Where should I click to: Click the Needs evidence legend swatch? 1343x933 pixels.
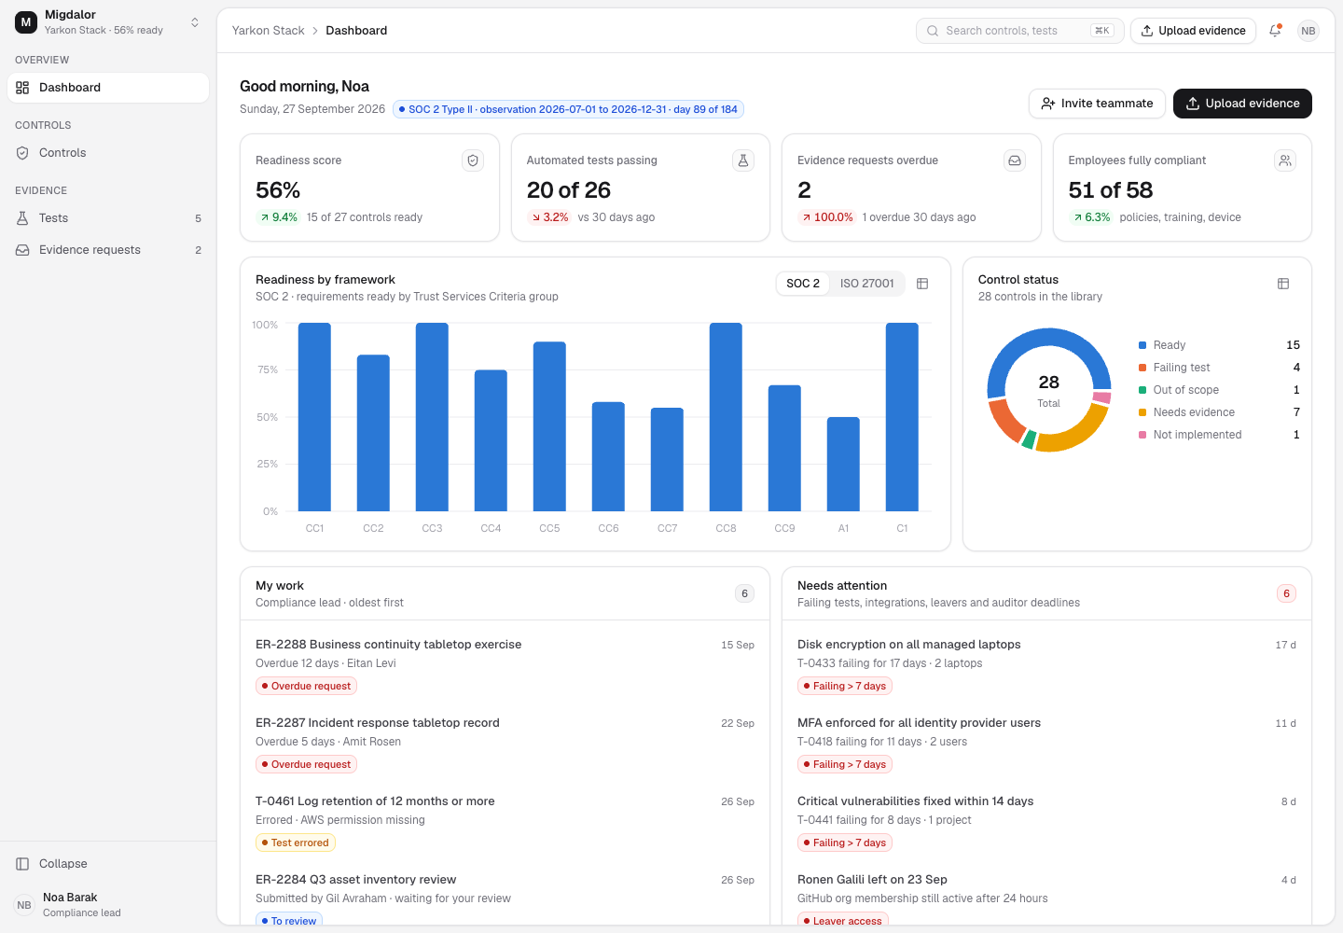(x=1142, y=412)
